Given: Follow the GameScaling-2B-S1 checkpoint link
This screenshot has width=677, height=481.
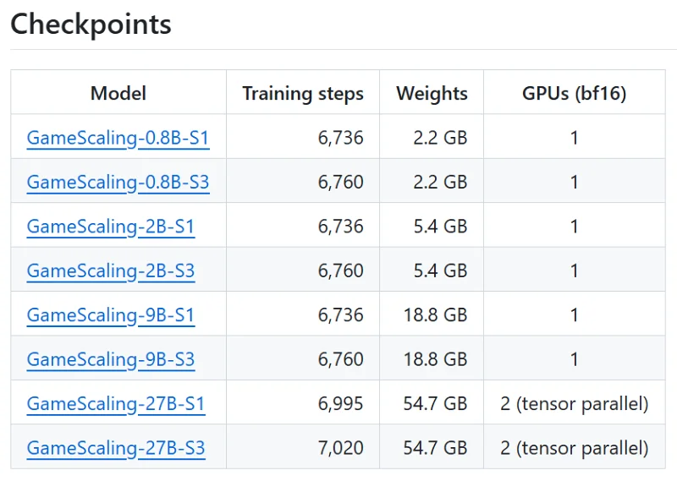Looking at the screenshot, I should [111, 227].
